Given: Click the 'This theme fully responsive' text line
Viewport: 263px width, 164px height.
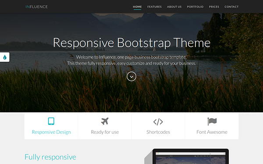Looking at the screenshot, I should tap(131, 63).
